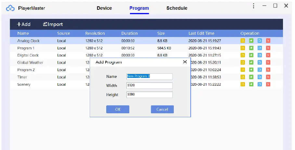Export Program 2 using the blue icon

coord(260,70)
